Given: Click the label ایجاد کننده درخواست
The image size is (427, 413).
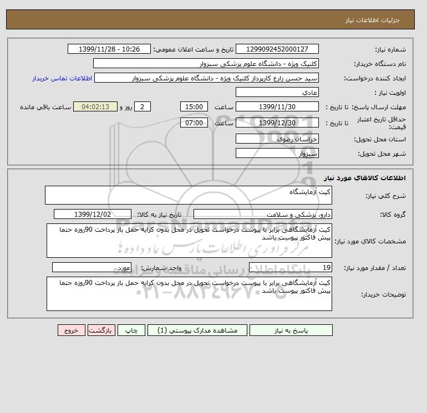Looking at the screenshot, I should coord(375,78).
